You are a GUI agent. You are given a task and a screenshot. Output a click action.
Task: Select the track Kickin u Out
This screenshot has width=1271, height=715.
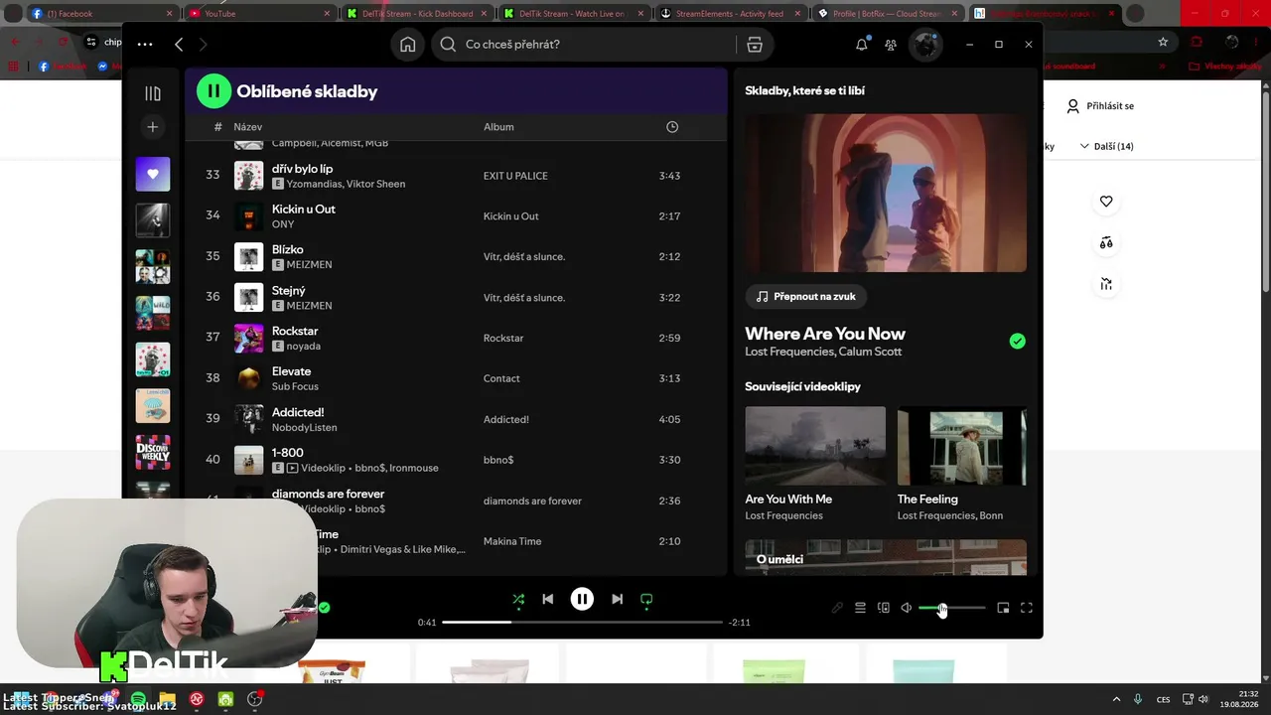304,210
